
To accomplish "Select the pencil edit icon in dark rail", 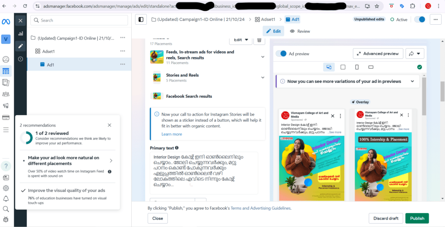I will point(20,46).
